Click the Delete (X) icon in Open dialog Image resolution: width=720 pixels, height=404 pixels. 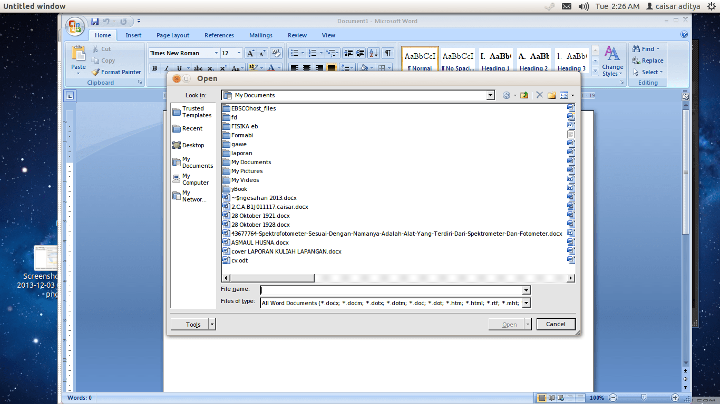pyautogui.click(x=539, y=95)
